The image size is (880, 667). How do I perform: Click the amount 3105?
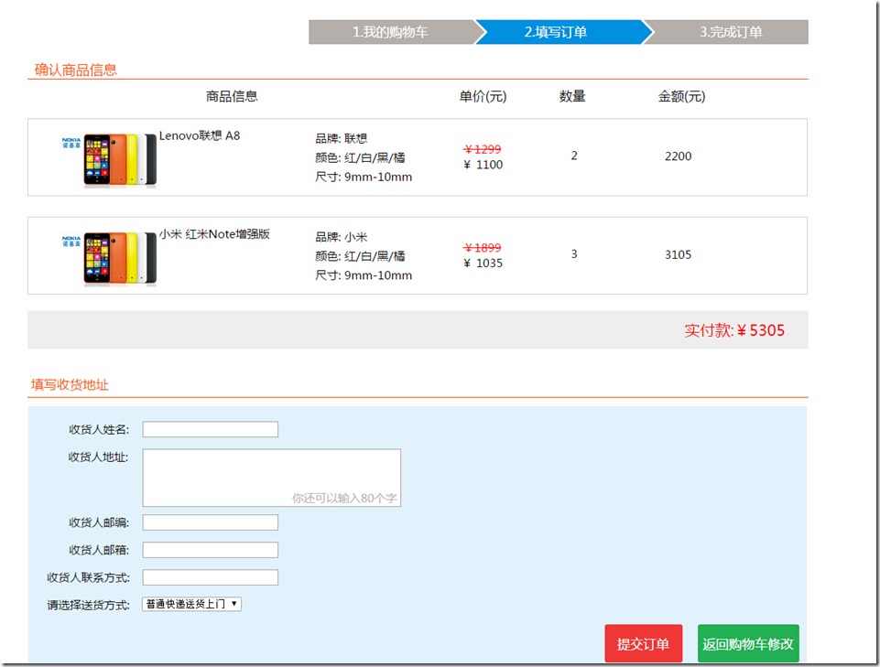pos(678,254)
